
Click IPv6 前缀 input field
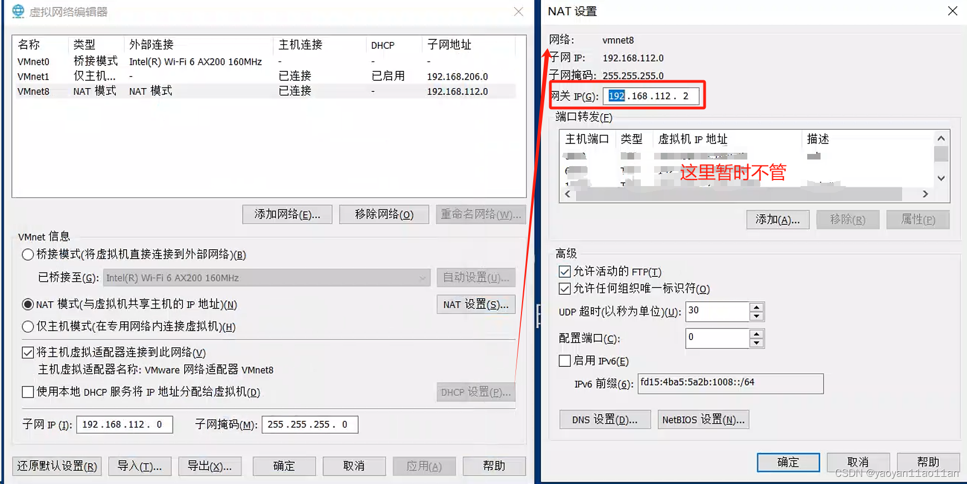pos(730,383)
